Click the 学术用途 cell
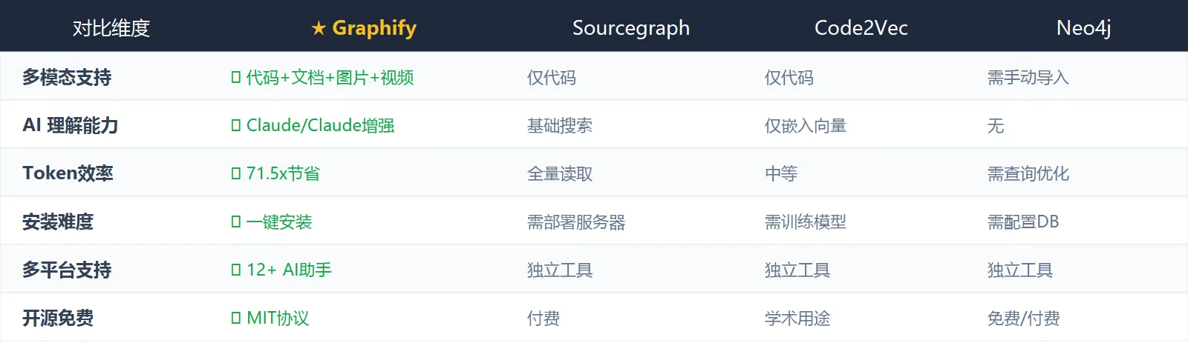This screenshot has height=363, width=1188. point(797,318)
